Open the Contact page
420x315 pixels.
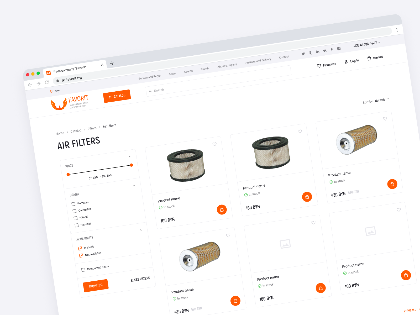(284, 57)
